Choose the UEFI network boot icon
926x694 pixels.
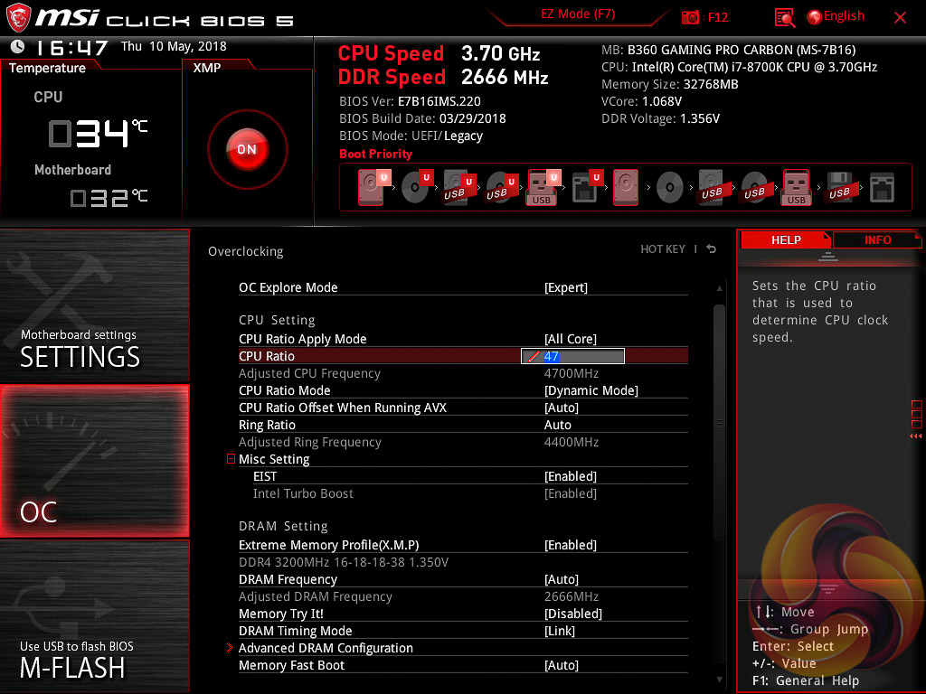[x=588, y=187]
